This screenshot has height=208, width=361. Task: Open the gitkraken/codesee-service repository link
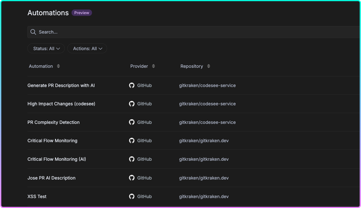coord(207,85)
